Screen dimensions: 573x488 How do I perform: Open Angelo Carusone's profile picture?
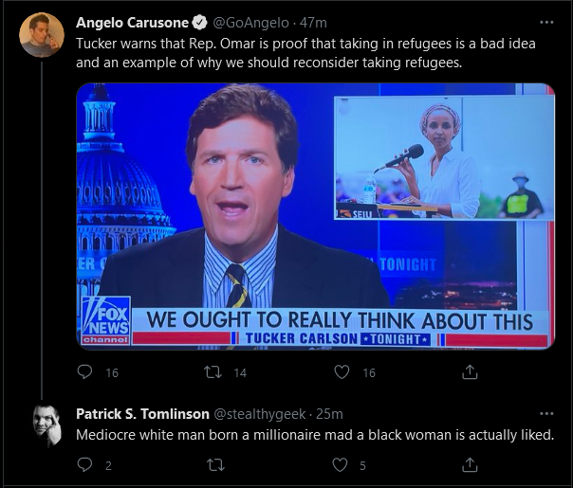click(42, 35)
